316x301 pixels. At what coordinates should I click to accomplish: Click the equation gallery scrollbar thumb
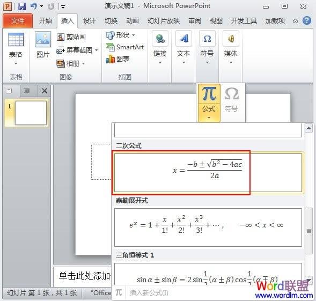click(308, 231)
